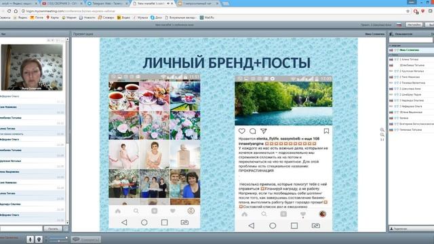Open the Маркет bookmark

(x=69, y=18)
